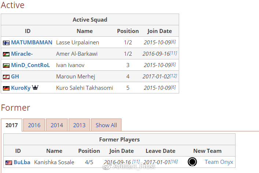Viewport: 259px width, 173px height.
Task: Switch to the 2016 former players tab
Action: [34, 125]
